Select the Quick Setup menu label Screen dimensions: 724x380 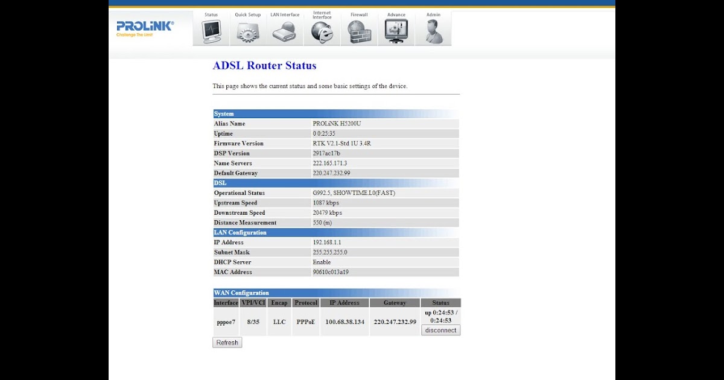(248, 15)
